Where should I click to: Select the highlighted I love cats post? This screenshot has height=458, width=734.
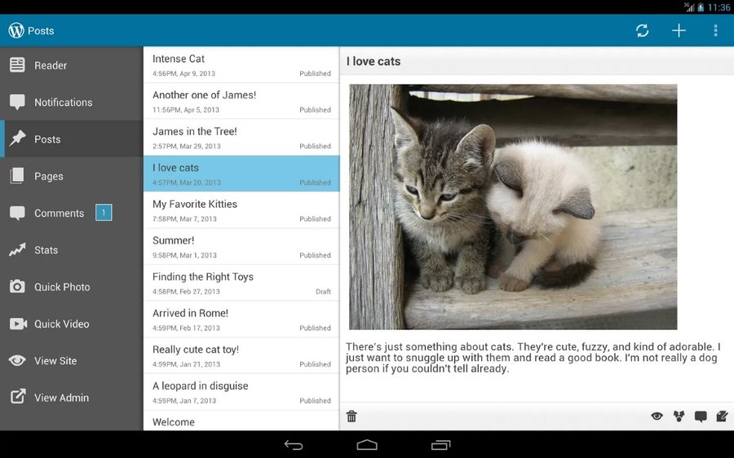point(241,174)
